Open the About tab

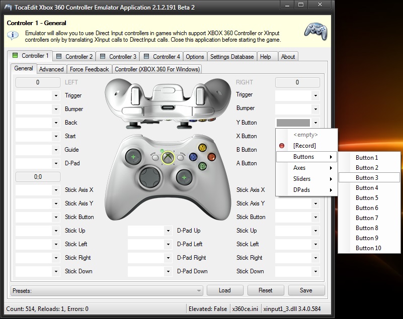tap(288, 56)
